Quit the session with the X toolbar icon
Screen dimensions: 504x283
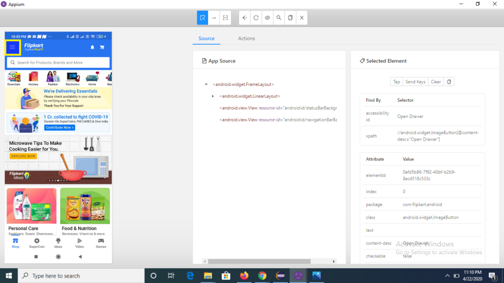click(302, 18)
